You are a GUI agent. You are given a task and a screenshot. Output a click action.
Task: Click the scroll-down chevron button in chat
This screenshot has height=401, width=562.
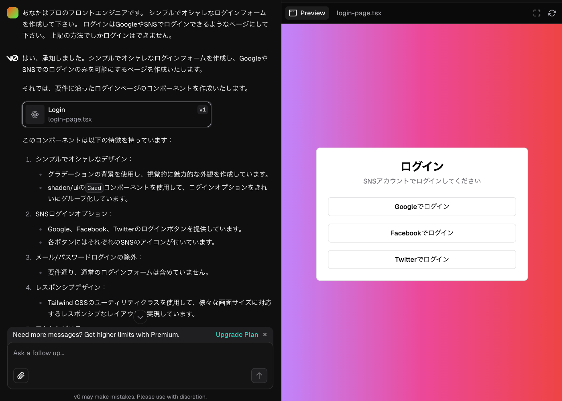[x=140, y=317]
